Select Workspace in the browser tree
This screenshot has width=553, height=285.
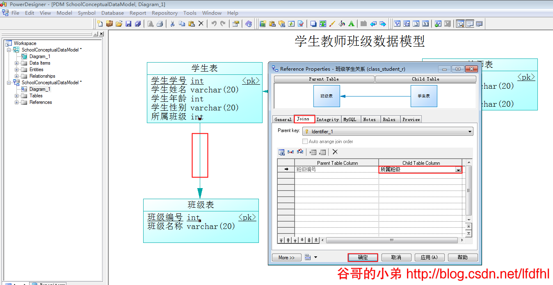25,43
